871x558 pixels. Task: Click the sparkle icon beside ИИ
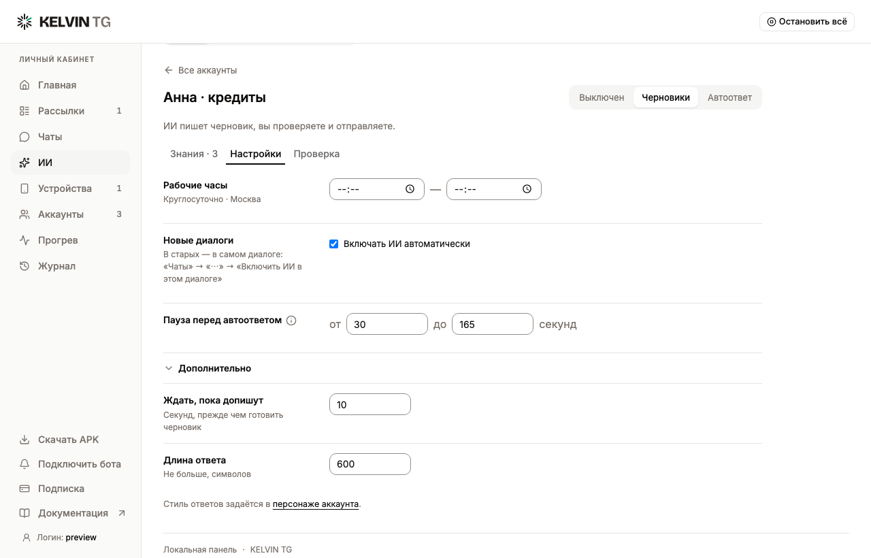click(24, 163)
